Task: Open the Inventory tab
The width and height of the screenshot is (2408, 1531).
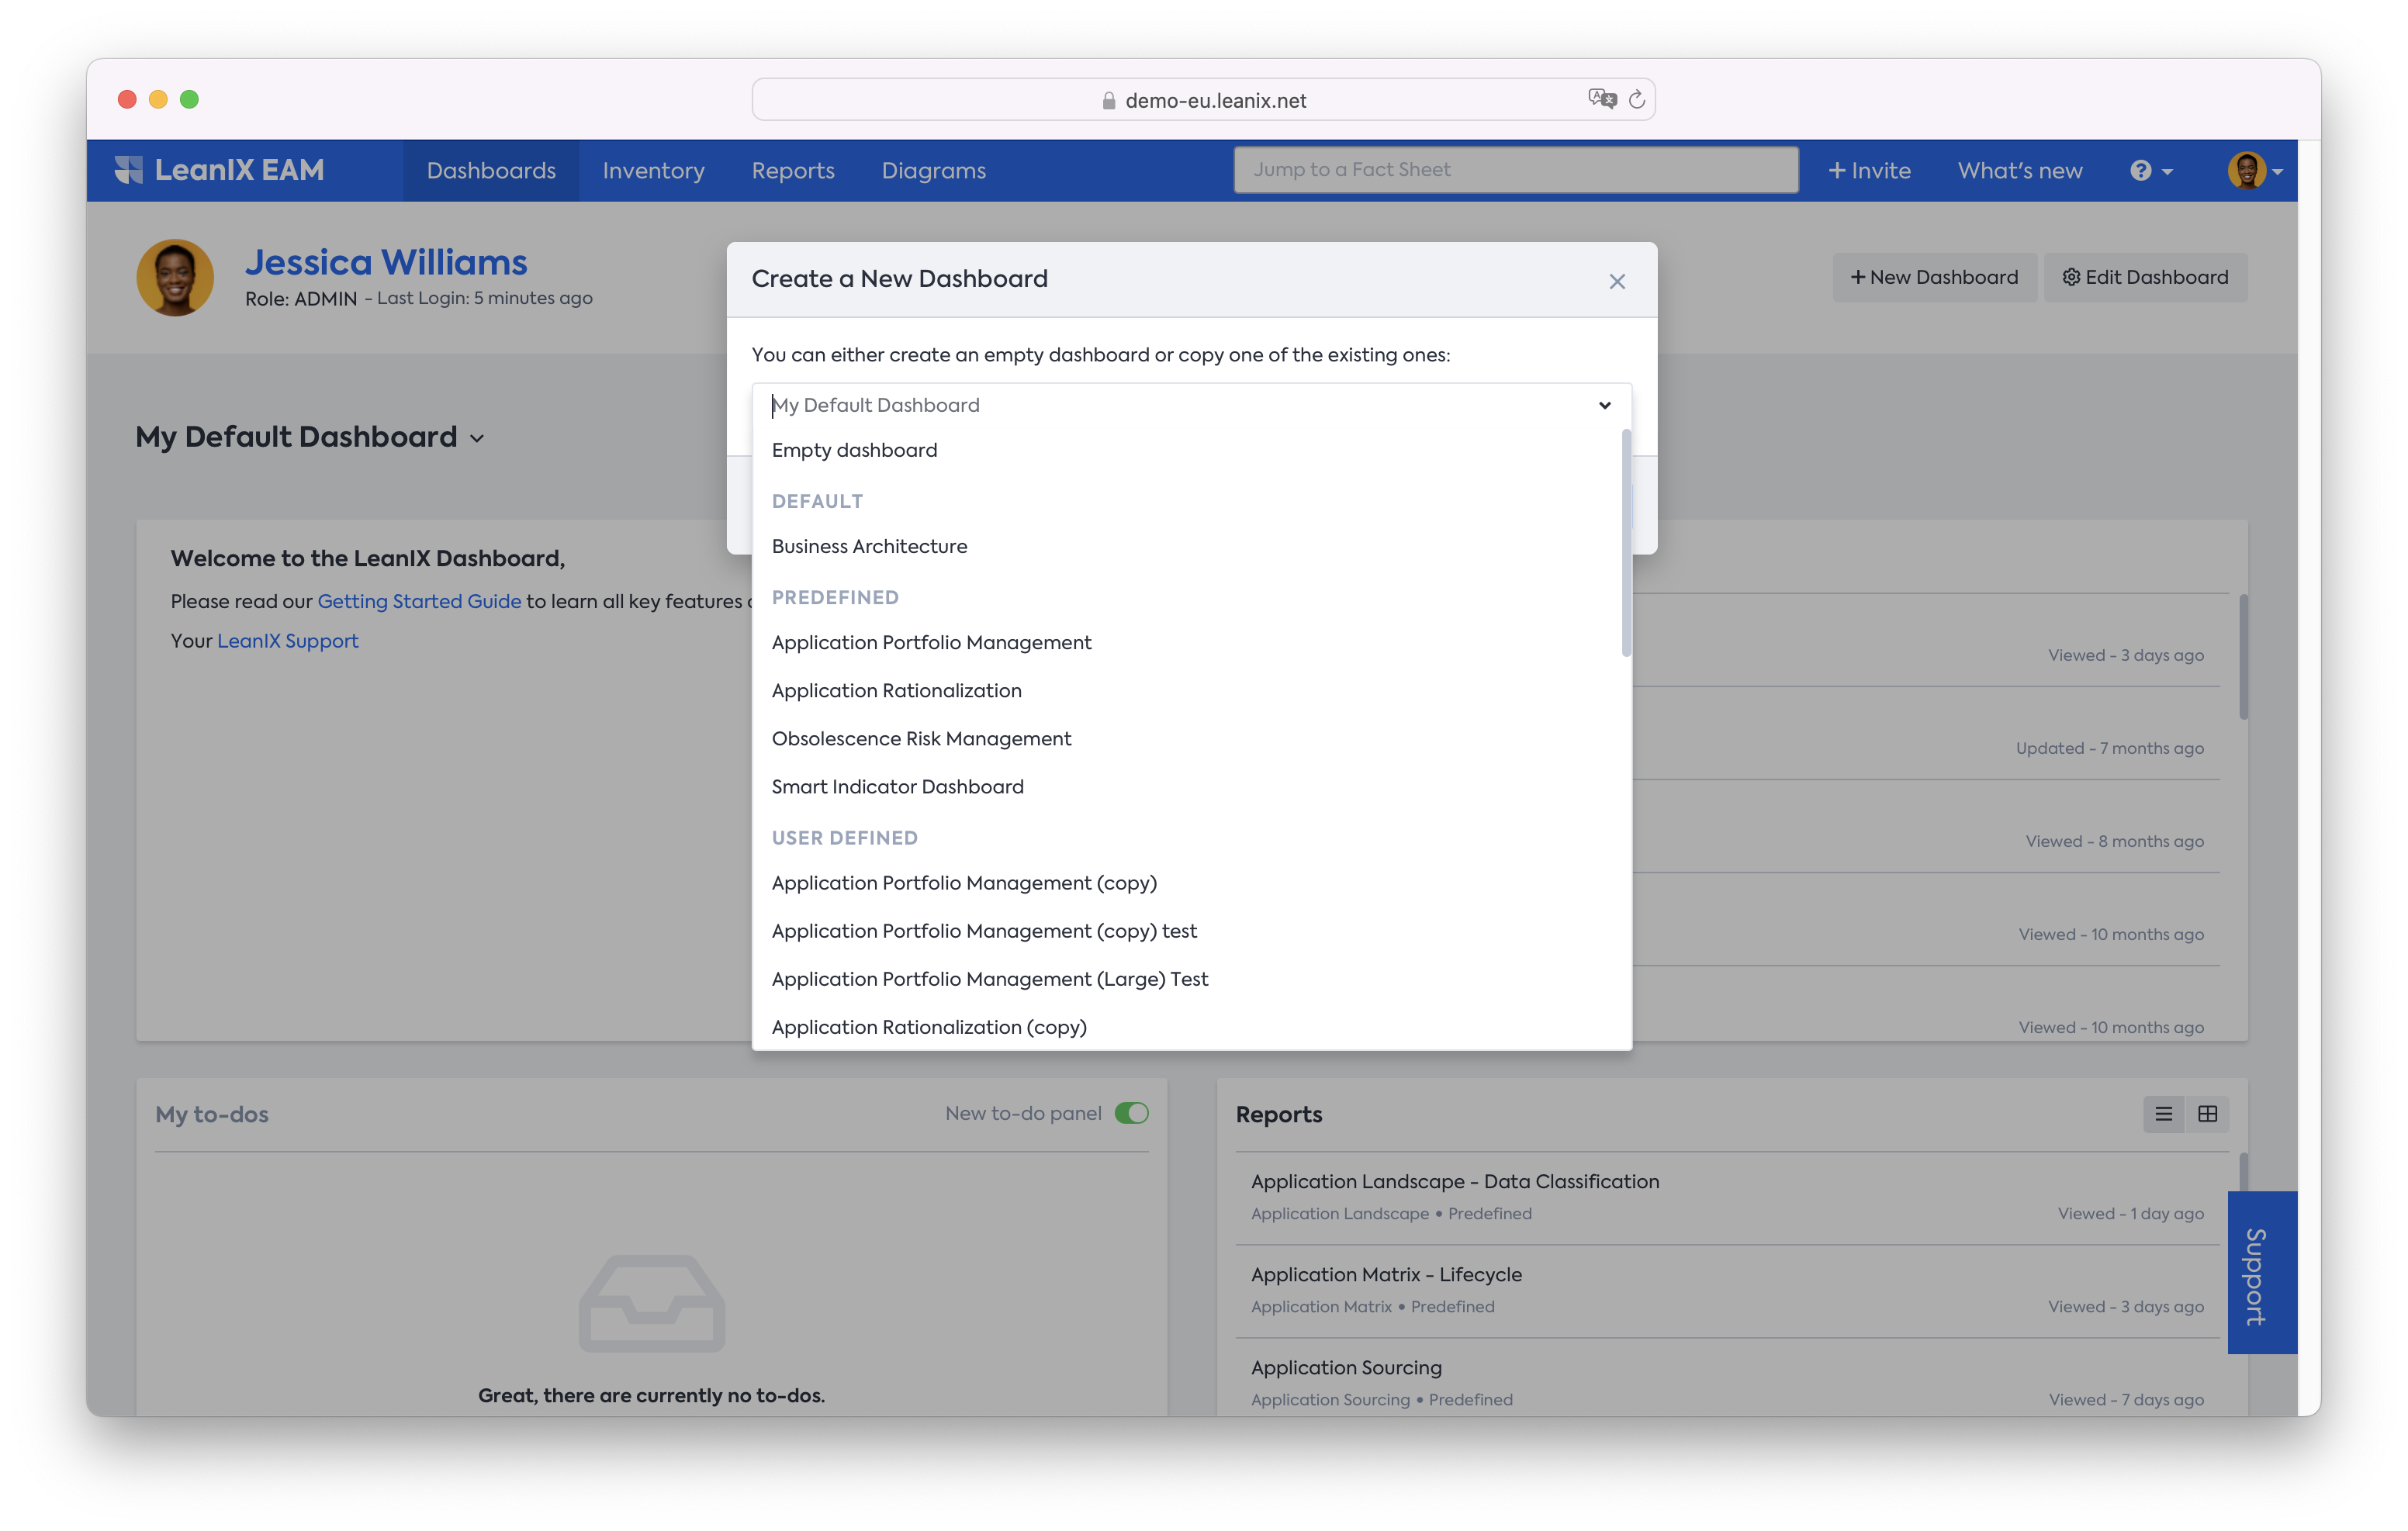Action: tap(653, 171)
